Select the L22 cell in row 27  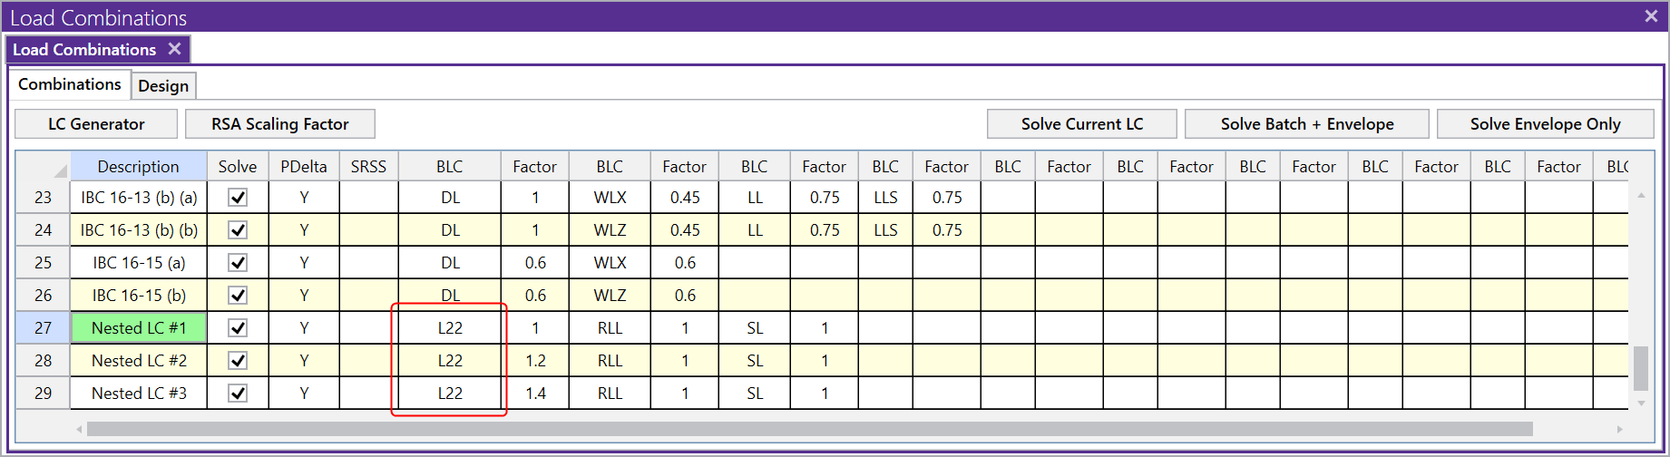(x=450, y=328)
